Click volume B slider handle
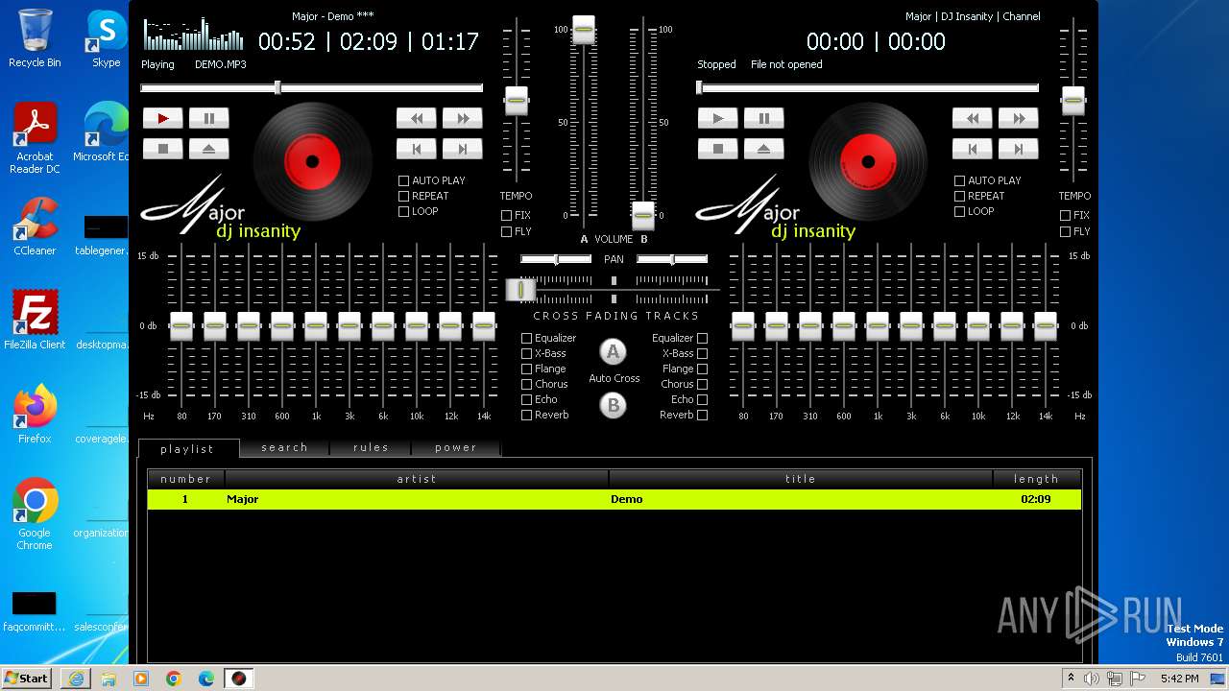The height and width of the screenshot is (691, 1229). click(x=643, y=215)
